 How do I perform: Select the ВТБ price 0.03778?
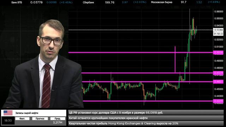pos(36,2)
